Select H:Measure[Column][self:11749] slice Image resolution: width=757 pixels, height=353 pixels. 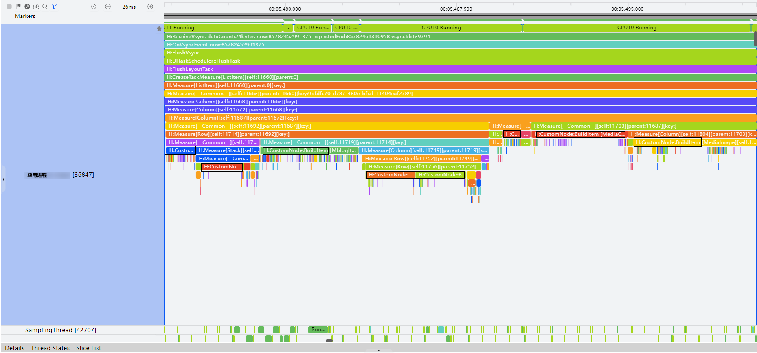pyautogui.click(x=424, y=150)
